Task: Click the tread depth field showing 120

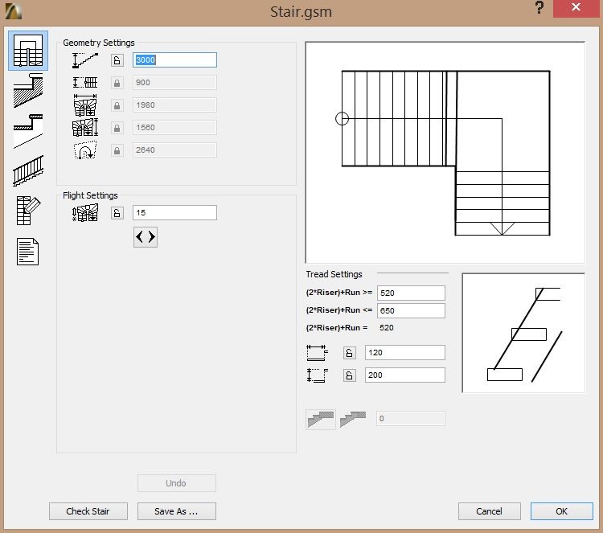Action: 405,353
